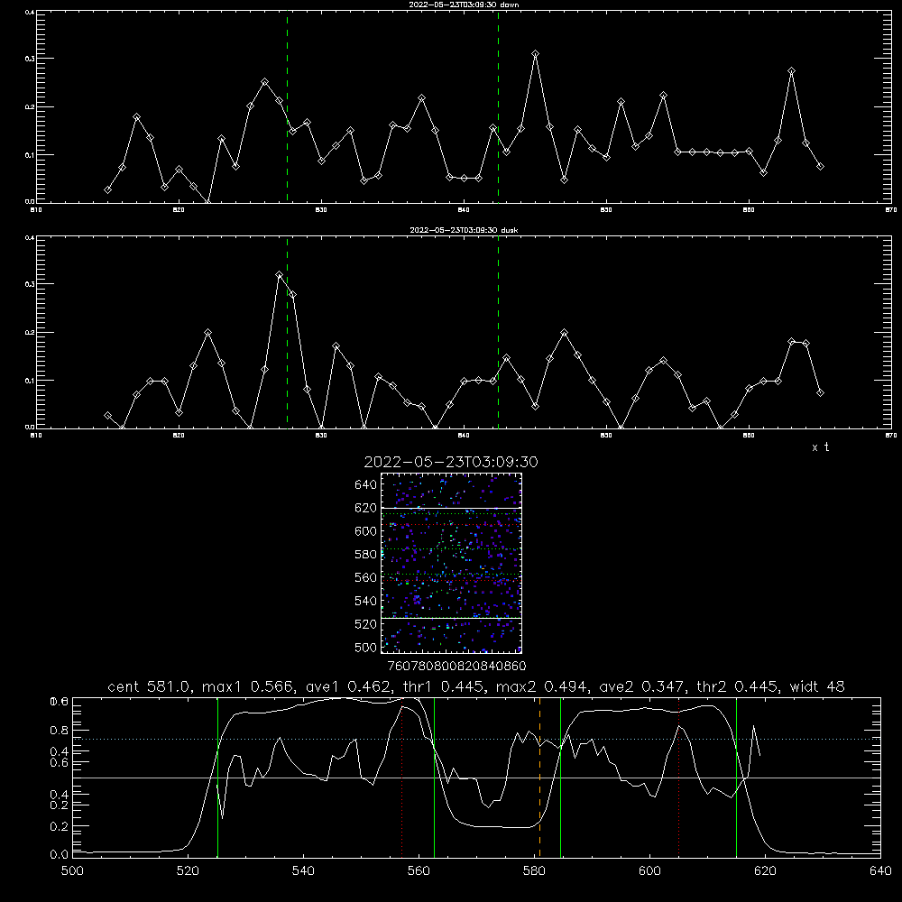Screen dimensions: 902x902
Task: Click the 580 label on bottom plot x-axis
Action: [x=534, y=871]
